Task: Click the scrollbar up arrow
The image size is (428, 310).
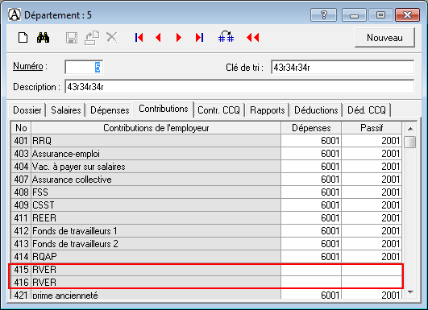Action: (410, 128)
